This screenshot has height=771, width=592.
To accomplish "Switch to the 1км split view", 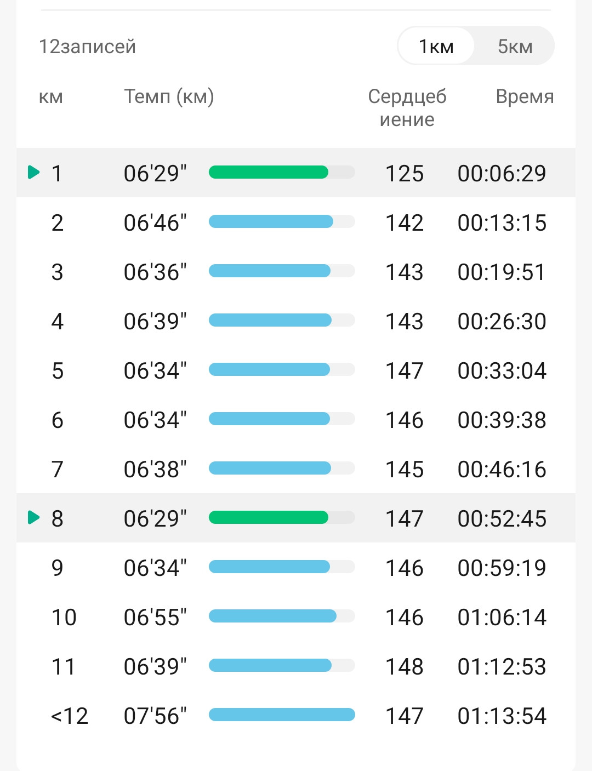I will (x=436, y=46).
